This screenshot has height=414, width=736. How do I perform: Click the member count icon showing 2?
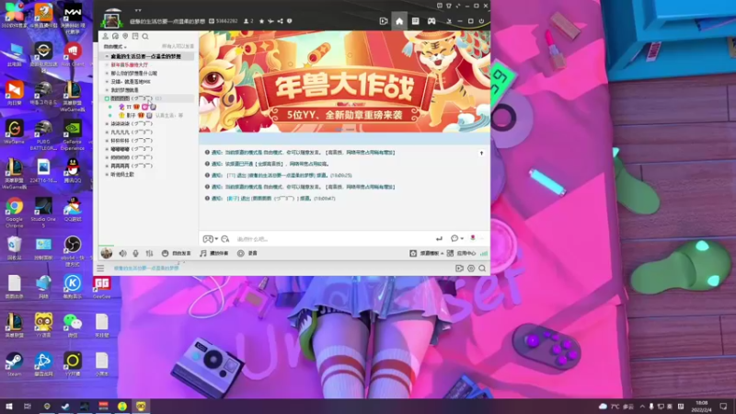(x=248, y=21)
